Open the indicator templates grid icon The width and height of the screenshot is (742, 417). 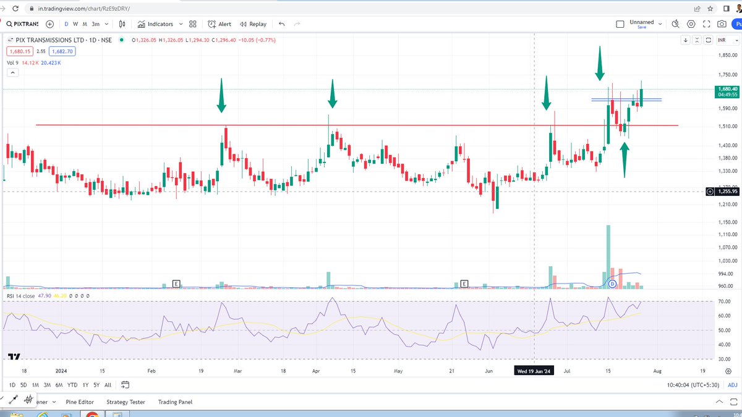click(x=193, y=24)
